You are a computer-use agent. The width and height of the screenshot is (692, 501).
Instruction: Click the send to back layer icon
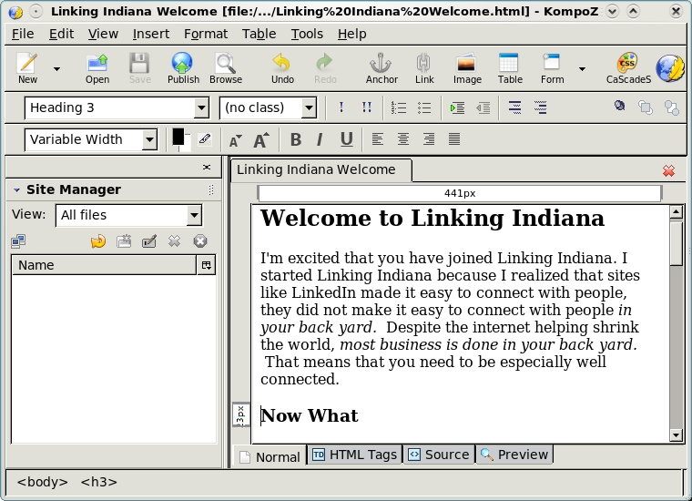click(672, 107)
